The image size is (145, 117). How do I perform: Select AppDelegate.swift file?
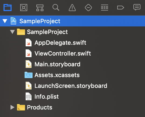tap(60, 43)
